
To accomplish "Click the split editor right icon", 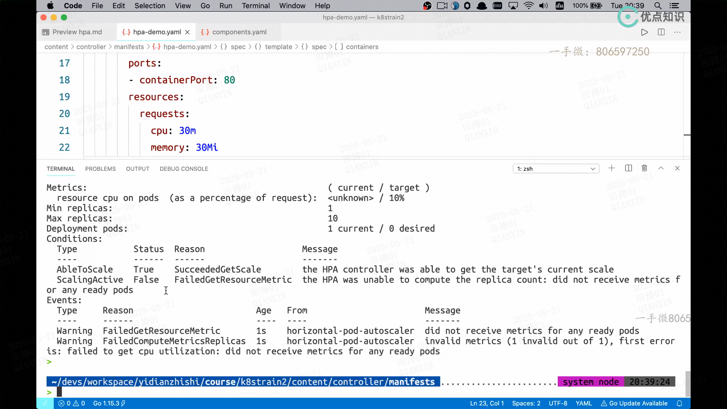I will coord(661,32).
